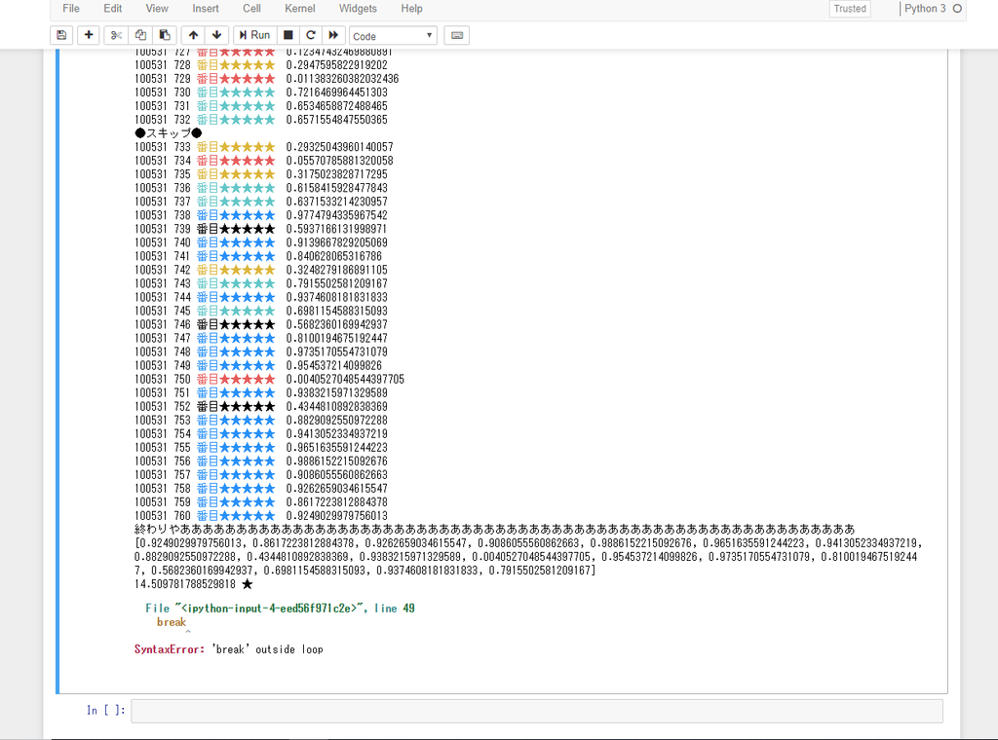The height and width of the screenshot is (740, 998).
Task: Click the total value 14.509781788529818
Action: (x=184, y=583)
